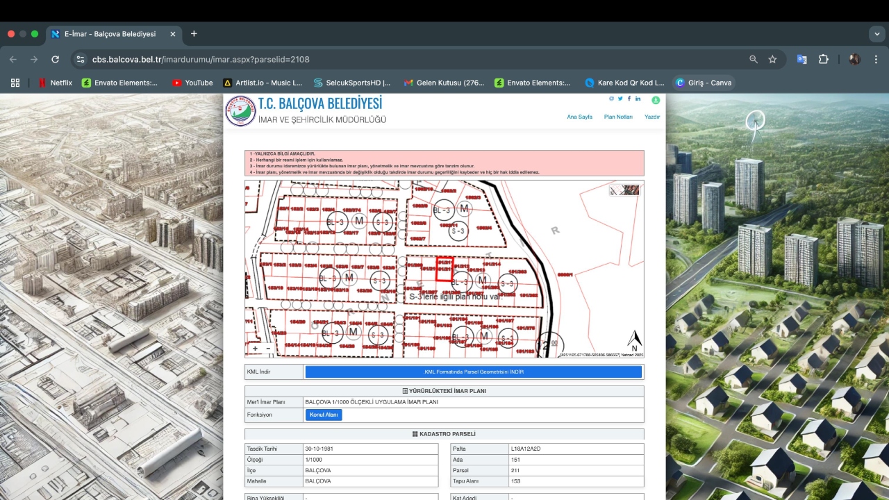Zoom out the map with minus button
Image resolution: width=889 pixels, height=500 pixels.
pos(268,349)
